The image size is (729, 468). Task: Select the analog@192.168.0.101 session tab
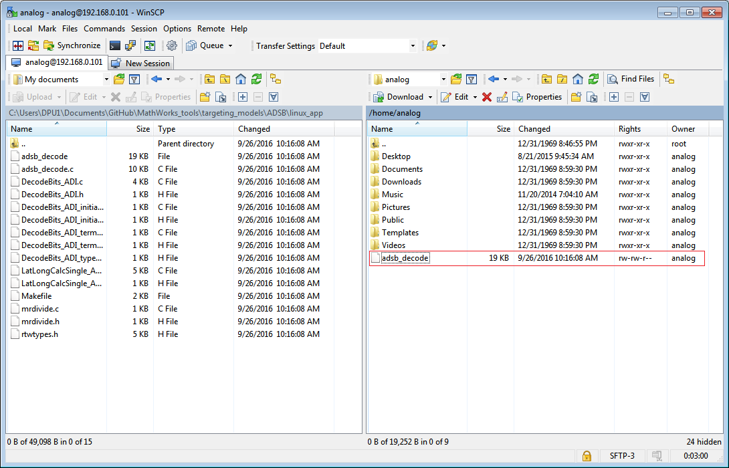click(x=57, y=62)
